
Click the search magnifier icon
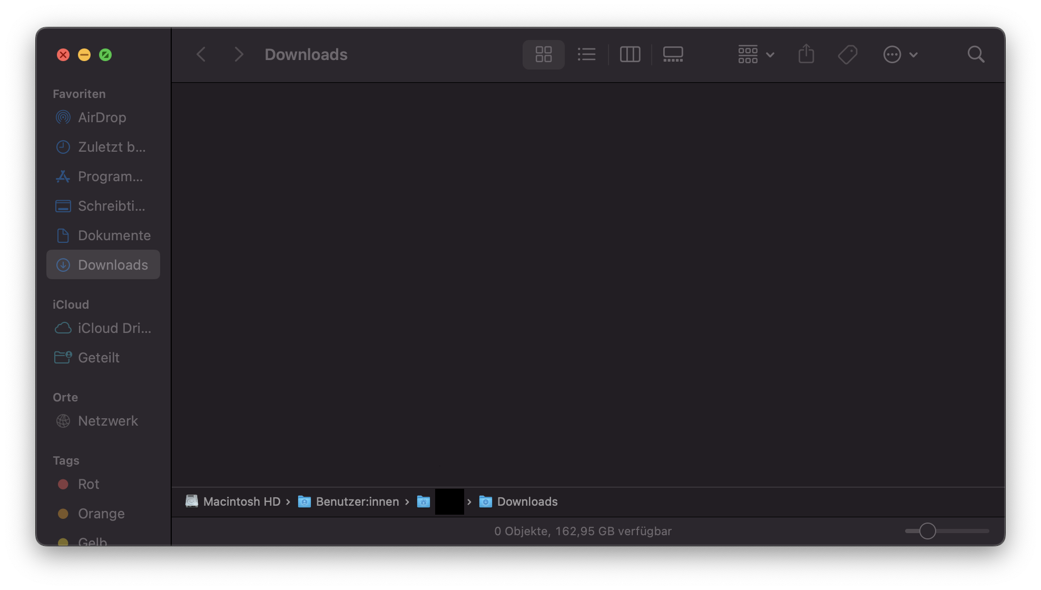point(976,54)
